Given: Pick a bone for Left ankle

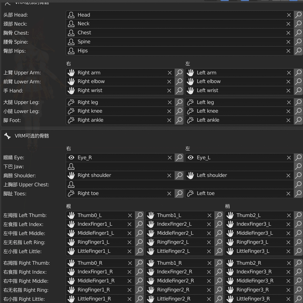Looking at the screenshot, I should [x=298, y=120].
